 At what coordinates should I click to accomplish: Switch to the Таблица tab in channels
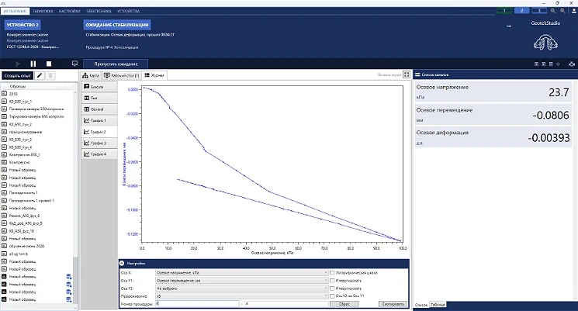click(x=438, y=305)
